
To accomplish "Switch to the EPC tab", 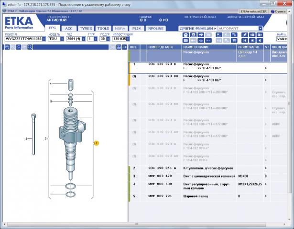I will click(52, 28).
